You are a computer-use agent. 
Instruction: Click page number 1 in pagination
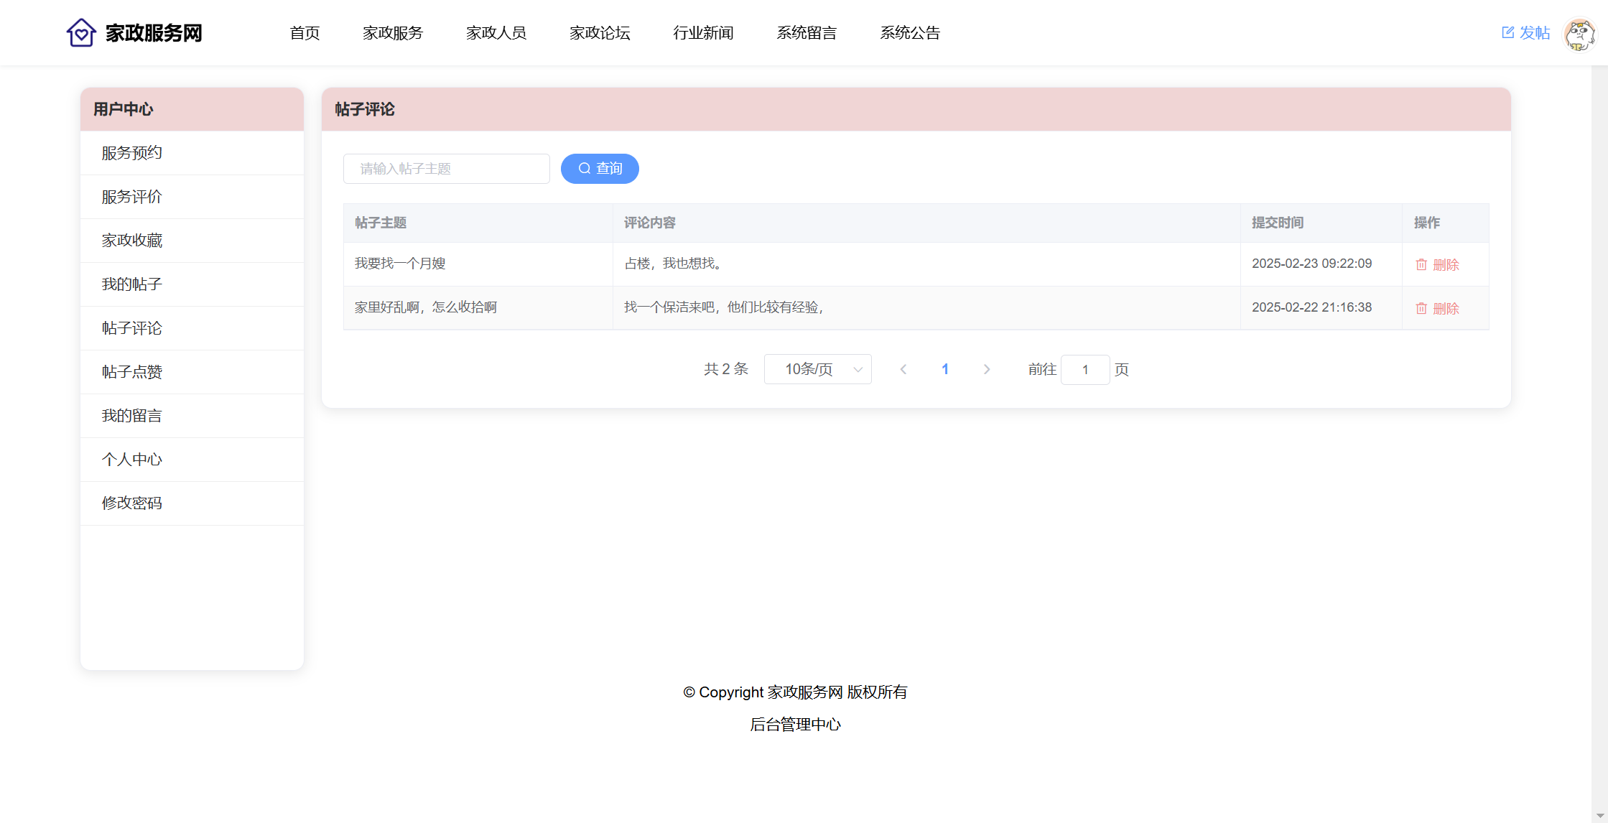click(x=945, y=369)
